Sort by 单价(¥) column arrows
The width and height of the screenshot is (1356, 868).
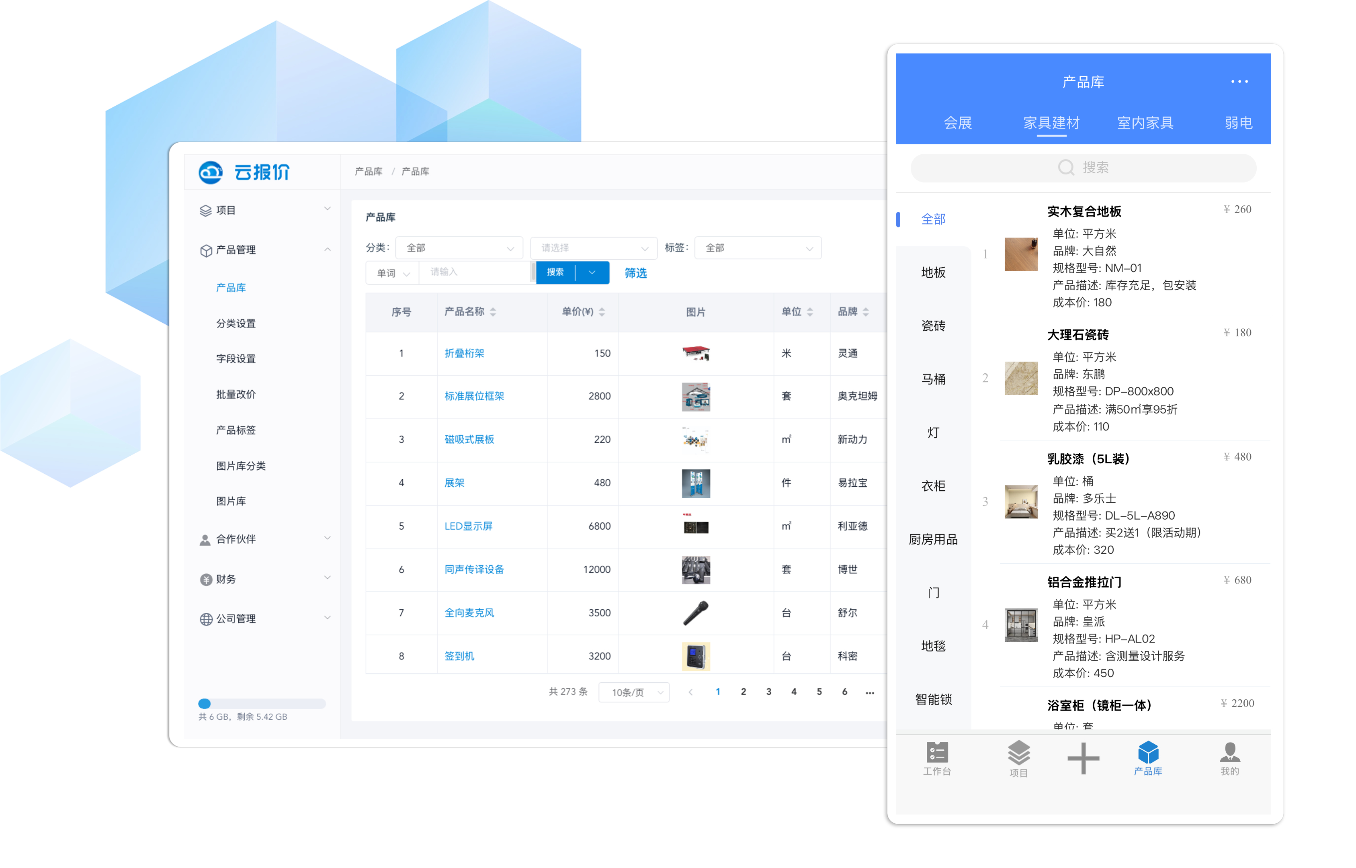click(602, 312)
